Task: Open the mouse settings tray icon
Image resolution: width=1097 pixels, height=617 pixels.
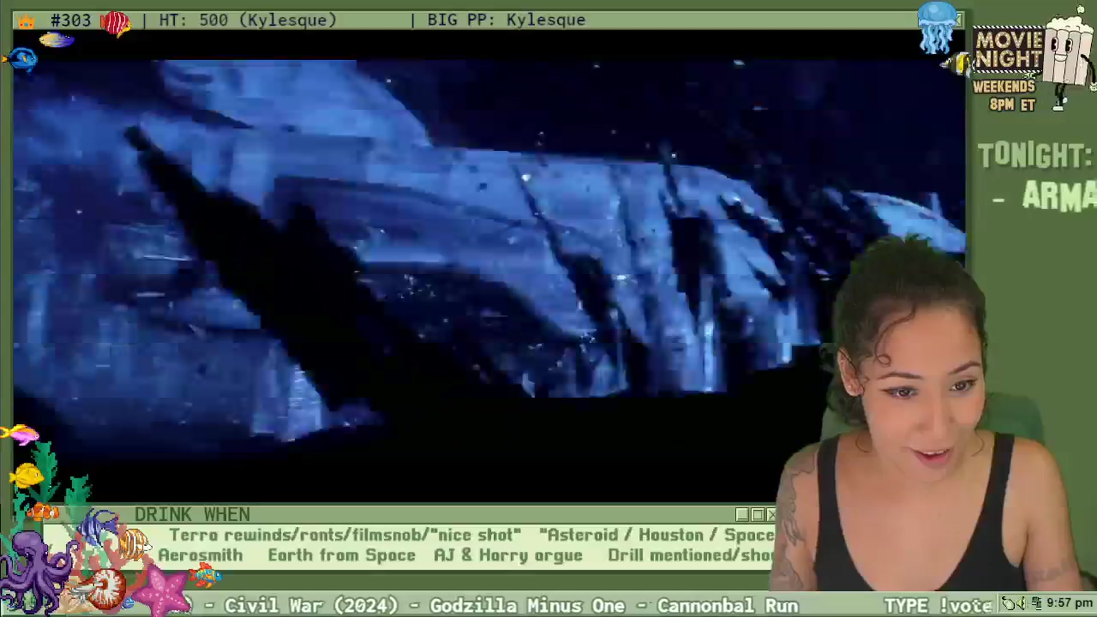Action: 1008,603
